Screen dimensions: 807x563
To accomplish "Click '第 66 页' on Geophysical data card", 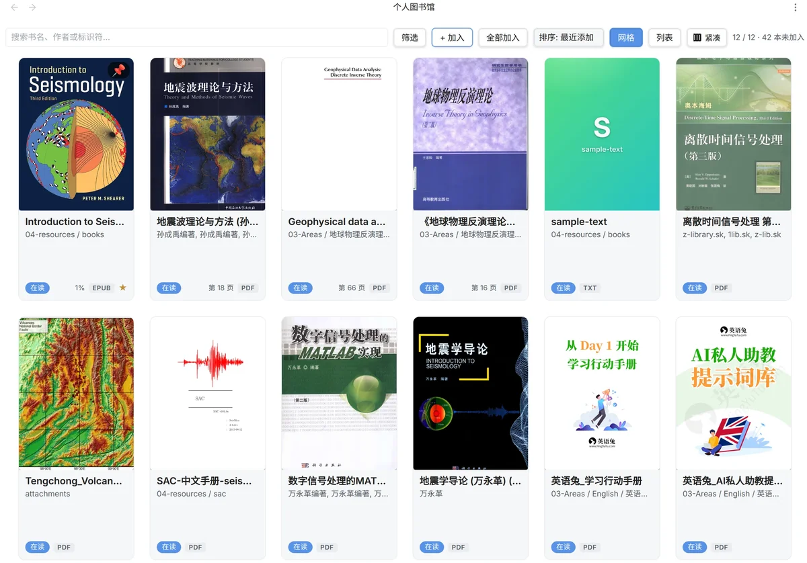I will (x=352, y=288).
